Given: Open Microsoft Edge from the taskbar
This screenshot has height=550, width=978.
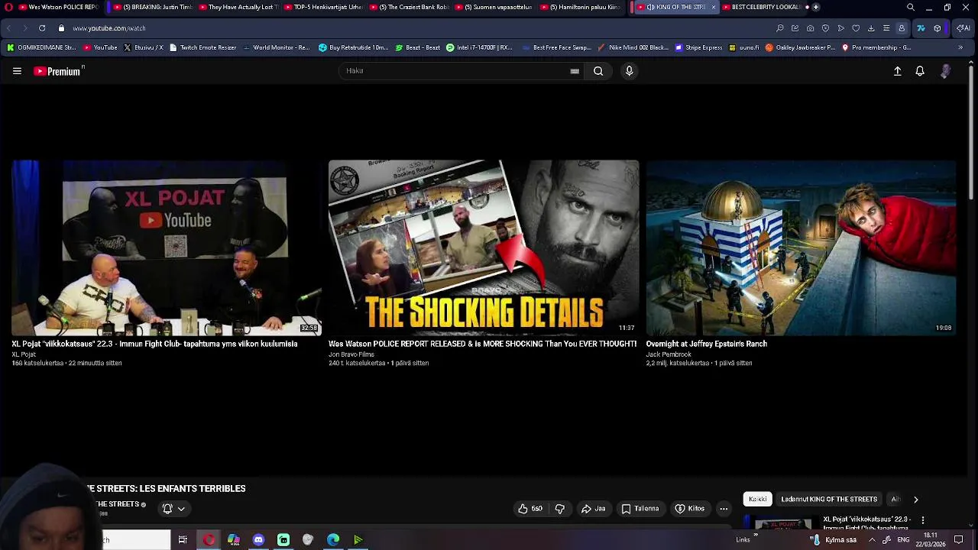Looking at the screenshot, I should click(333, 540).
